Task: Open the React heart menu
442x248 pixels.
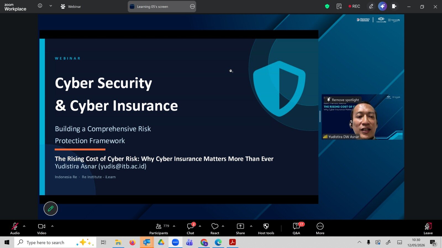Action: [215, 228]
